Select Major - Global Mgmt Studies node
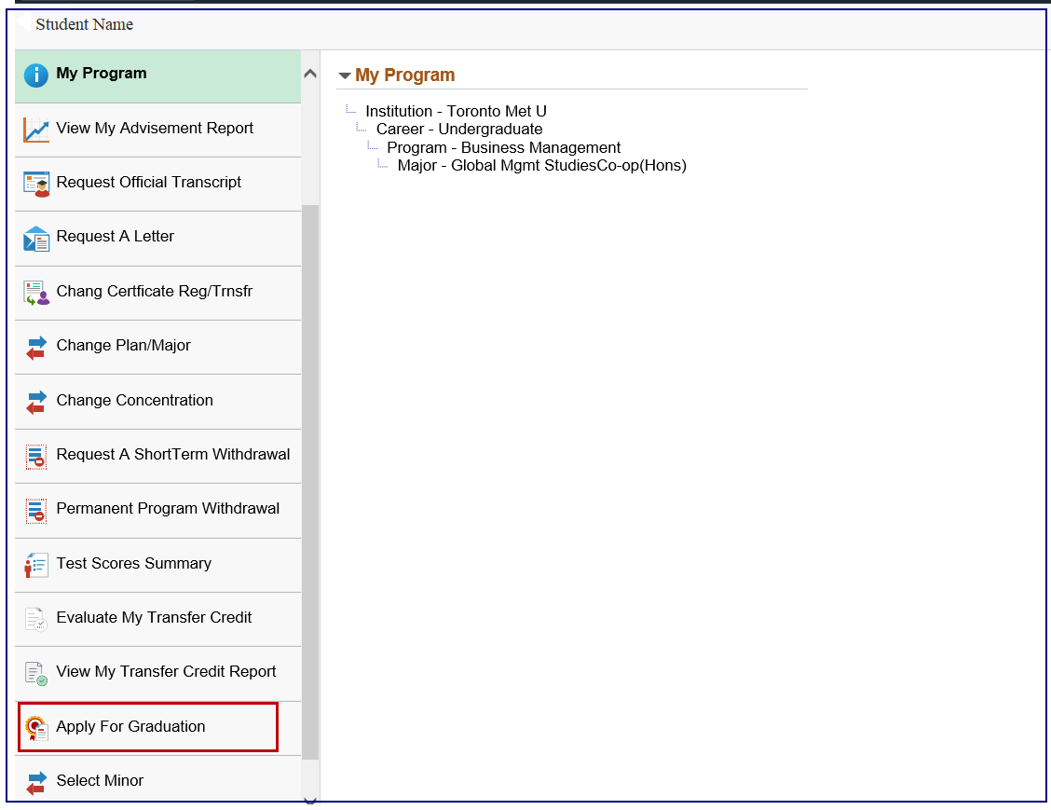The width and height of the screenshot is (1051, 810). tap(541, 166)
